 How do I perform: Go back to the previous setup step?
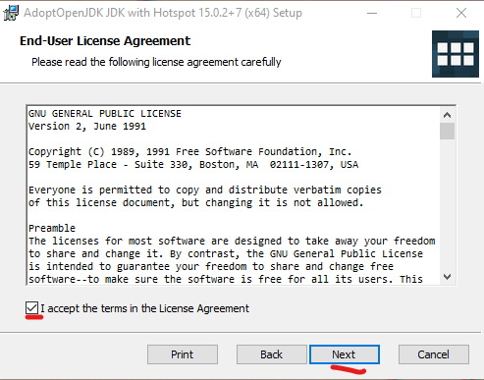pyautogui.click(x=272, y=354)
